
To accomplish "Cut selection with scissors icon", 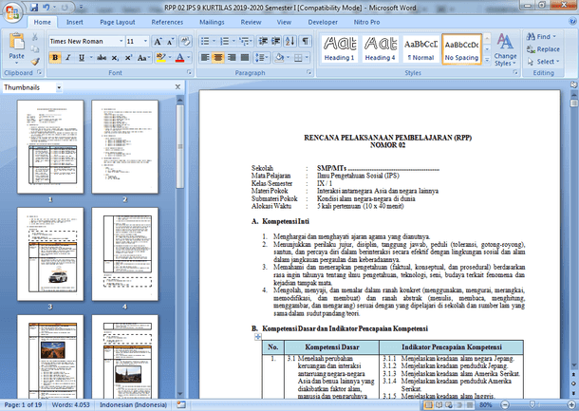I will pyautogui.click(x=35, y=37).
